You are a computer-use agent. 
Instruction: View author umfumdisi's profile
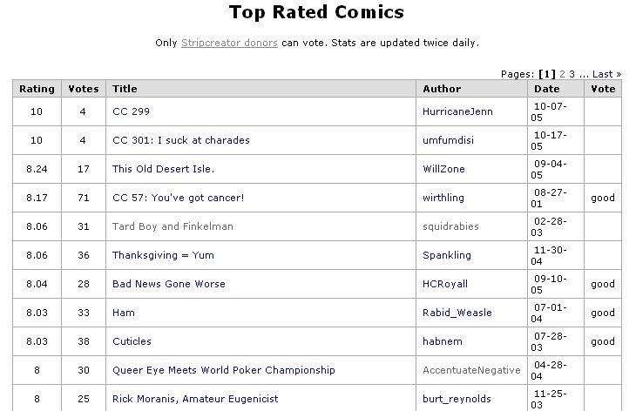451,140
